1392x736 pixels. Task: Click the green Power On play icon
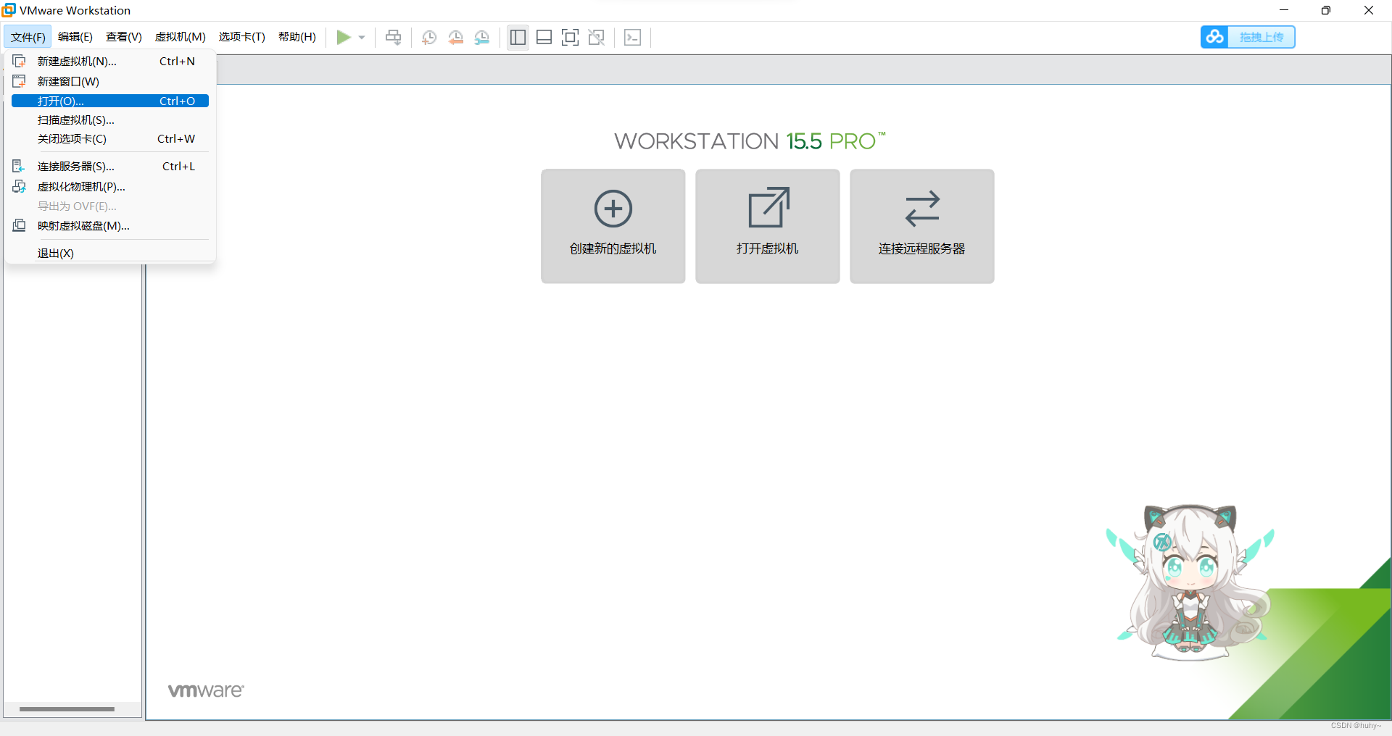344,37
